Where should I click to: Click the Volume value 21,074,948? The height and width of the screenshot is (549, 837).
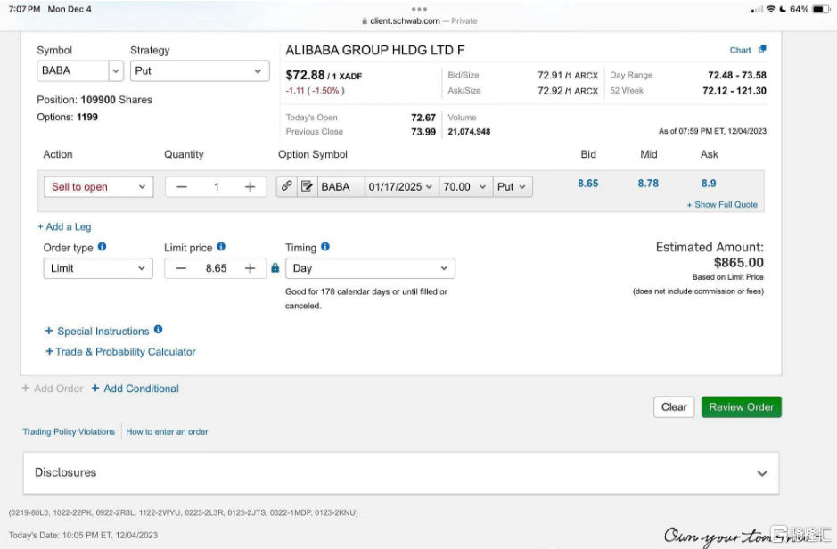(x=469, y=132)
